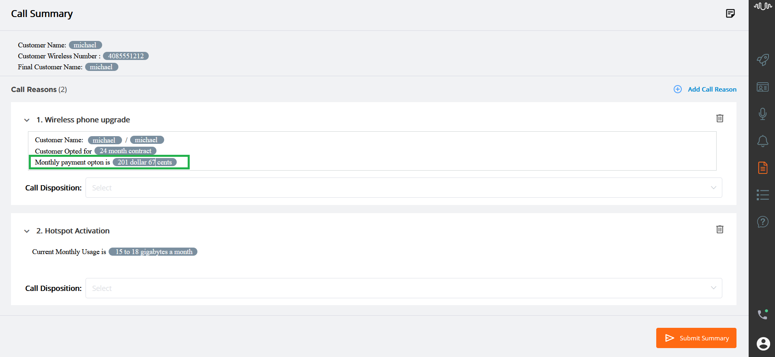Open the notes icon beside Call Summary
The width and height of the screenshot is (775, 357).
pos(730,13)
